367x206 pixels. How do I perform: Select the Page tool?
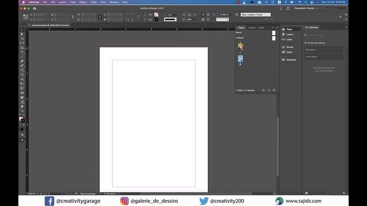tap(22, 39)
